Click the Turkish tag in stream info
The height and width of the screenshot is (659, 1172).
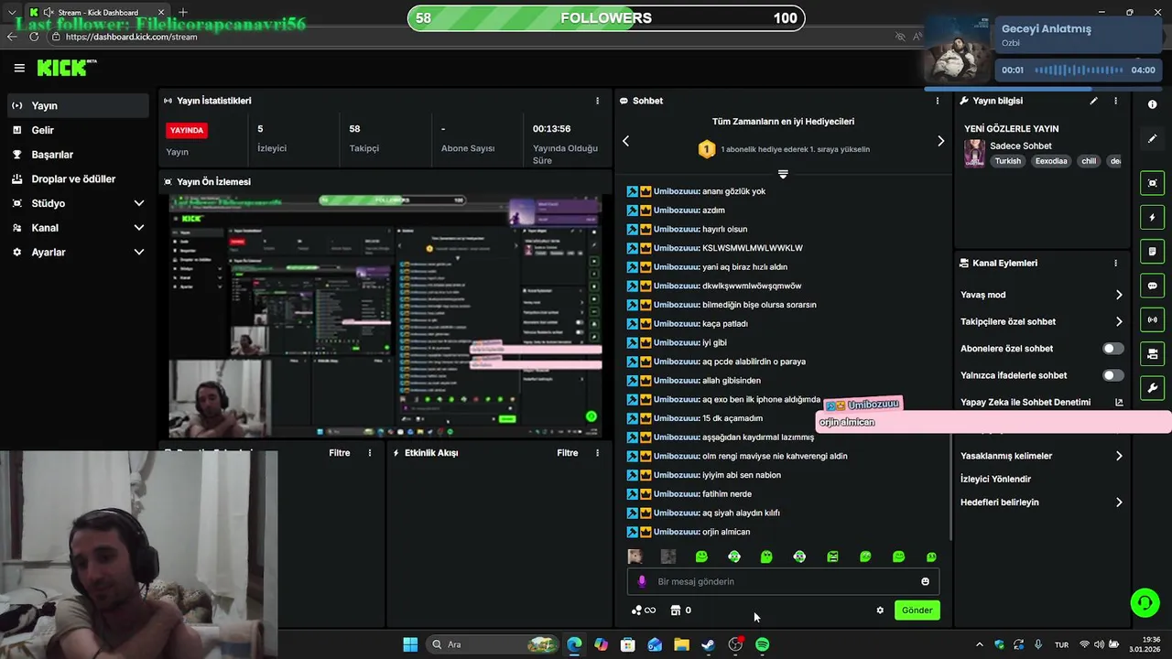(1007, 161)
